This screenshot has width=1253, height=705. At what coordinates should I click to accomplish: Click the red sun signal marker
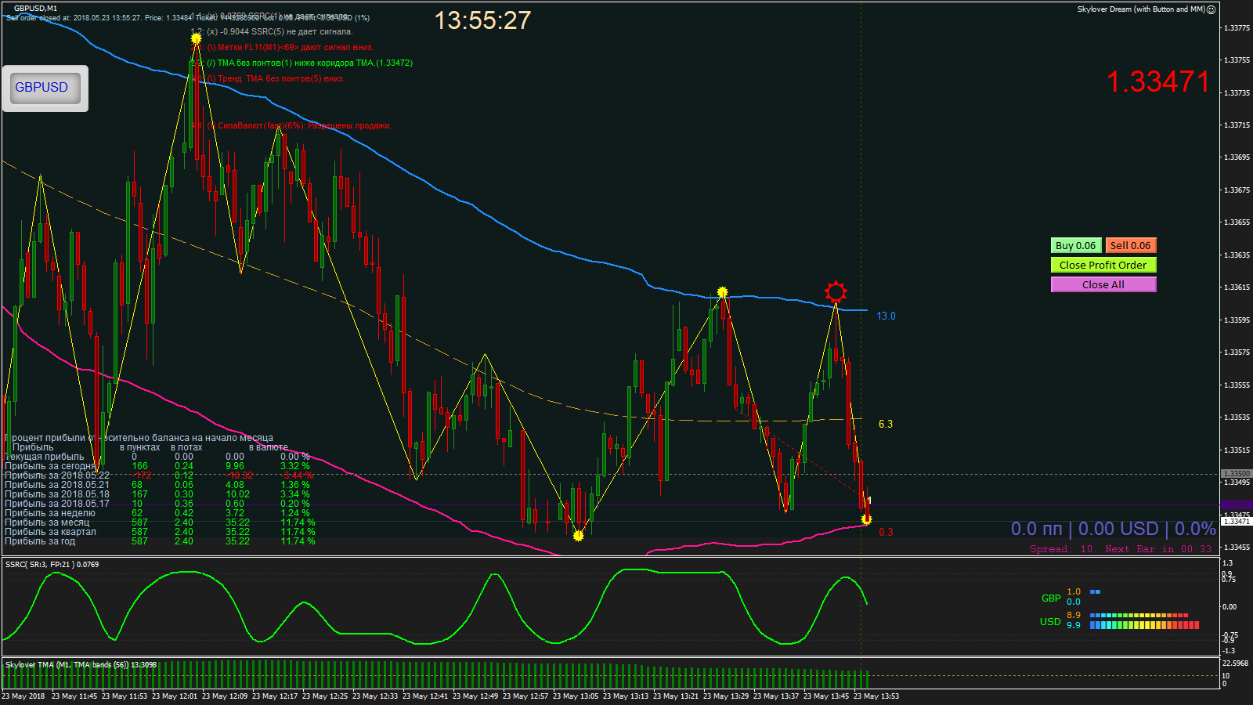pos(836,292)
